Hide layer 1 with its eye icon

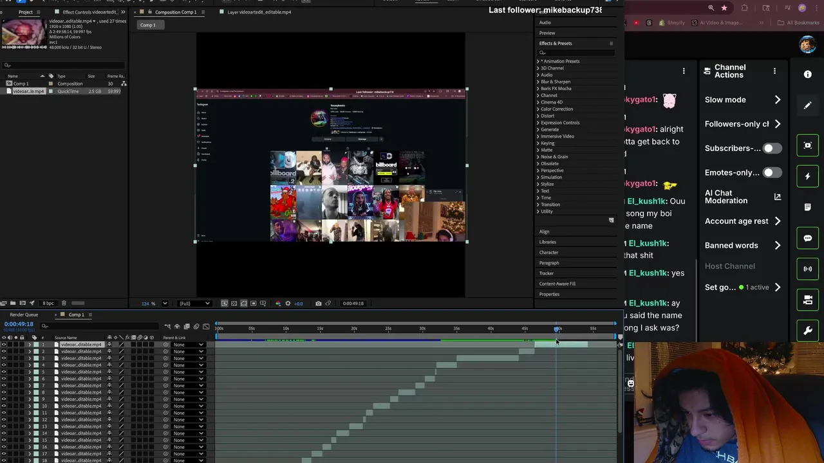tap(4, 345)
